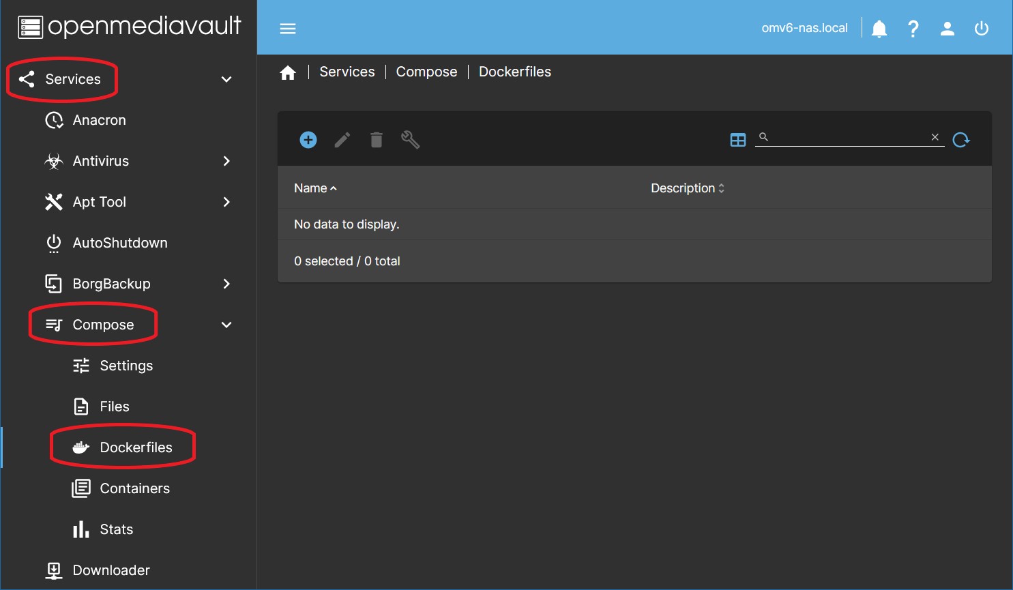1013x590 pixels.
Task: Click the power icon in header
Action: 982,29
